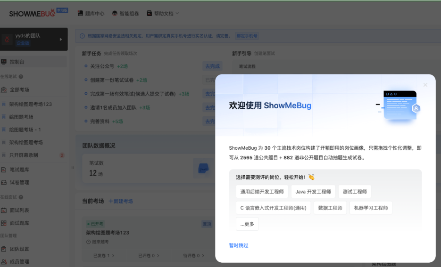
Task: Open 待评卷 0 on exam card
Action: 194,256
